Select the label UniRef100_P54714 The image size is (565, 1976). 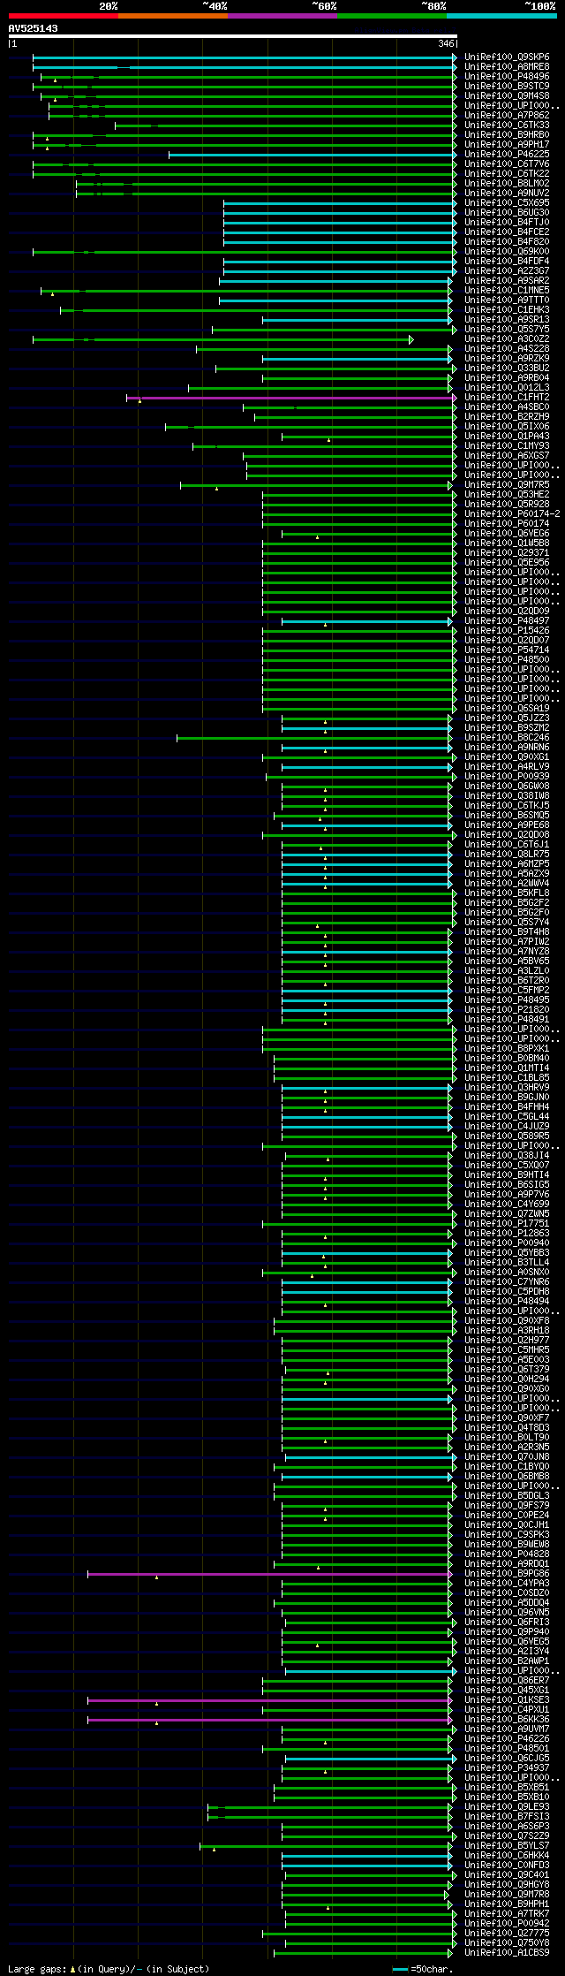507,650
